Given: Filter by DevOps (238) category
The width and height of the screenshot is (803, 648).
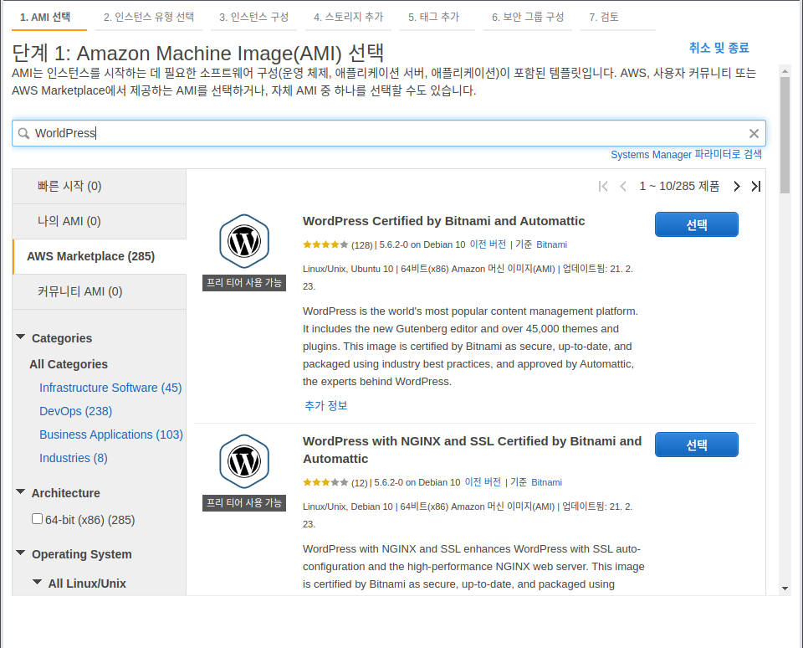Looking at the screenshot, I should pos(76,411).
